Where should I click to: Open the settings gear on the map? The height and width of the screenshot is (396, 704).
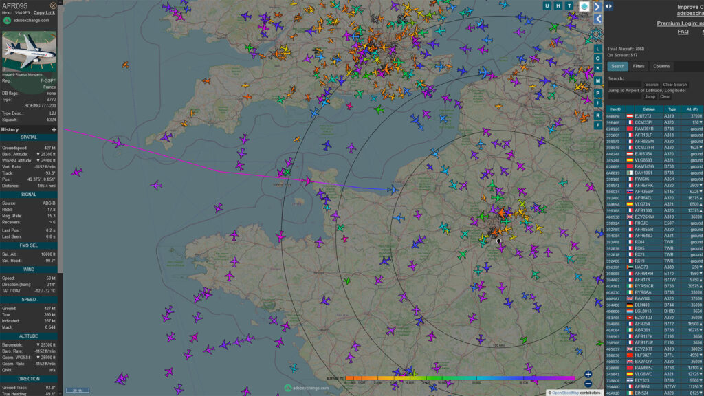click(596, 34)
